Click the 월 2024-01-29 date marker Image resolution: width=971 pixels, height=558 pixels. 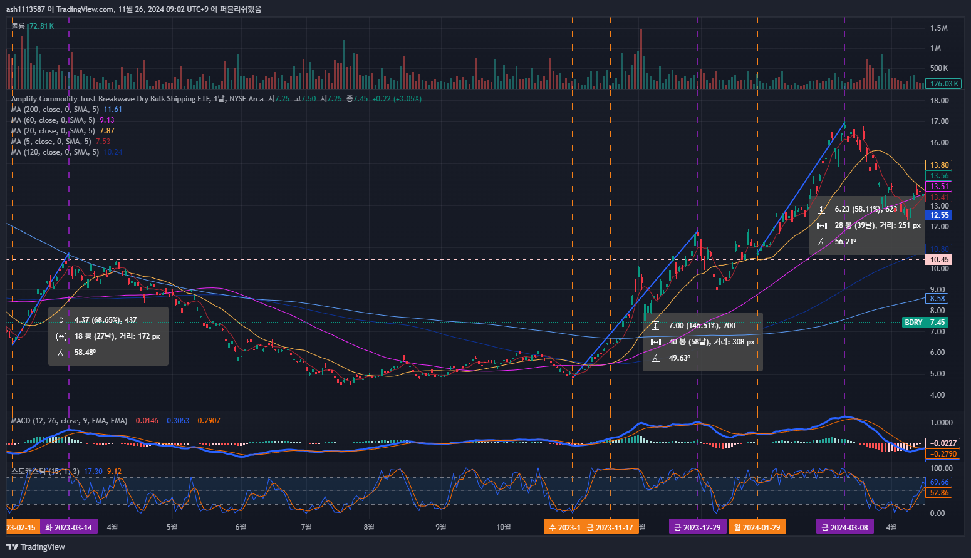pyautogui.click(x=757, y=527)
